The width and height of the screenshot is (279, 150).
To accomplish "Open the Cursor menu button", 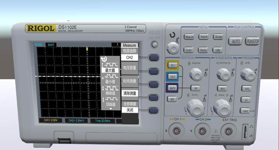I will point(189,50).
